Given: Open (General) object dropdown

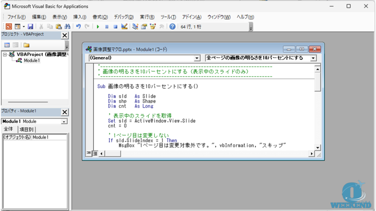Looking at the screenshot, I should 197,58.
